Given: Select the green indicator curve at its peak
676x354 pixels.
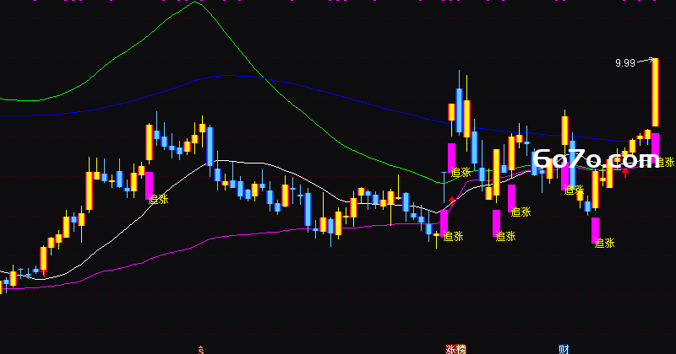Looking at the screenshot, I should click(x=195, y=3).
